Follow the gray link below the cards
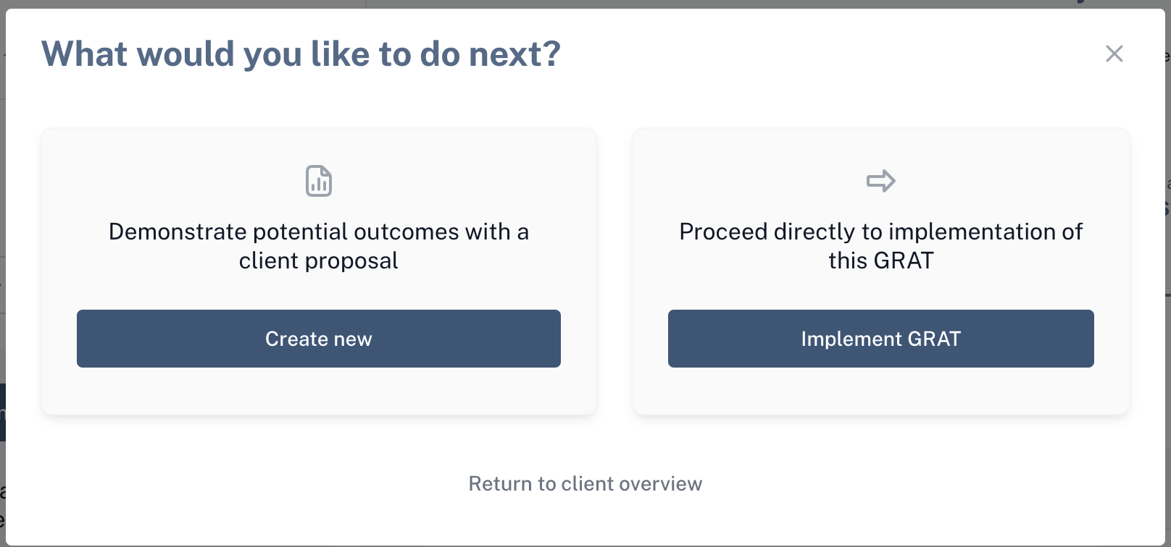The height and width of the screenshot is (547, 1171). click(585, 483)
